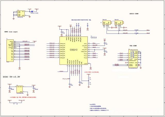Image resolution: width=165 pixels, height=117 pixels.
Task: Click the GND arrow beside right Phone Jack
Action: 124,28
